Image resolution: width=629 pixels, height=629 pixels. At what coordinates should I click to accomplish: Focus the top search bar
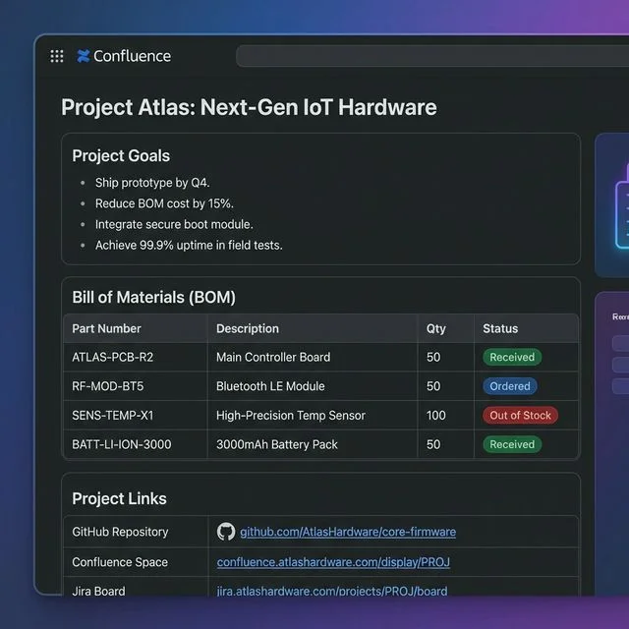click(x=432, y=56)
